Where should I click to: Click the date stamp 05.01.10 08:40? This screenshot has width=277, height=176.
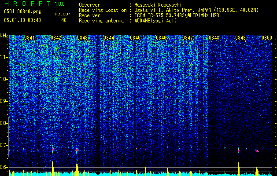[x=22, y=20]
